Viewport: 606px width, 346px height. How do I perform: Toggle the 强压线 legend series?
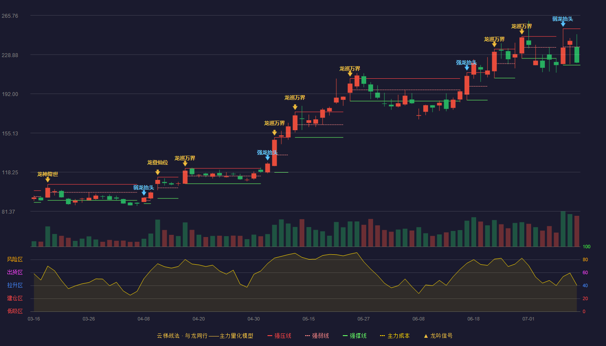[x=279, y=336]
